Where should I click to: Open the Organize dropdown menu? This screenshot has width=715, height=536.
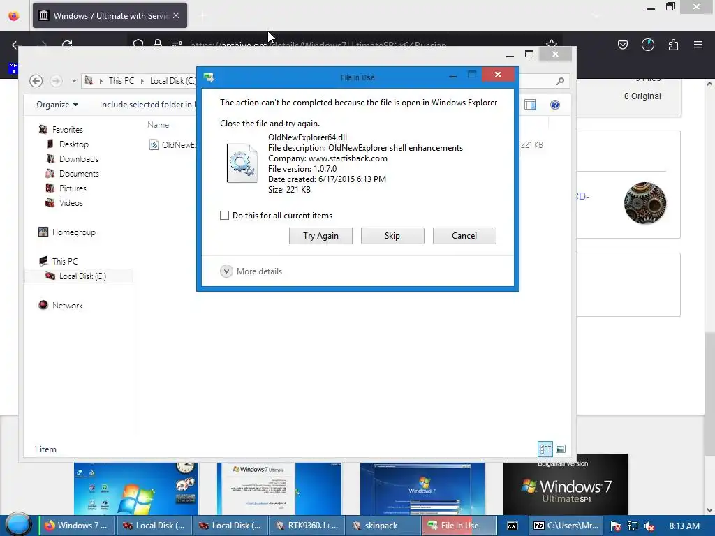point(57,105)
